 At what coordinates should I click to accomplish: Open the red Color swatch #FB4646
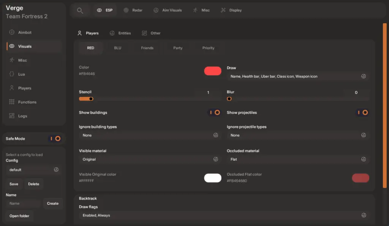(x=213, y=71)
